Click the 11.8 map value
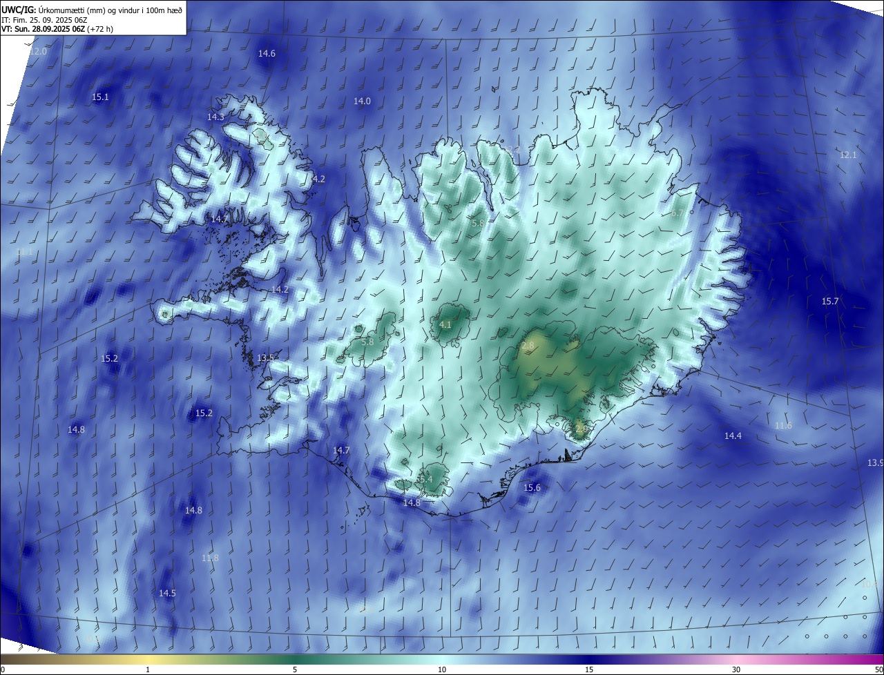Screen dimensions: 884x675 (210, 558)
